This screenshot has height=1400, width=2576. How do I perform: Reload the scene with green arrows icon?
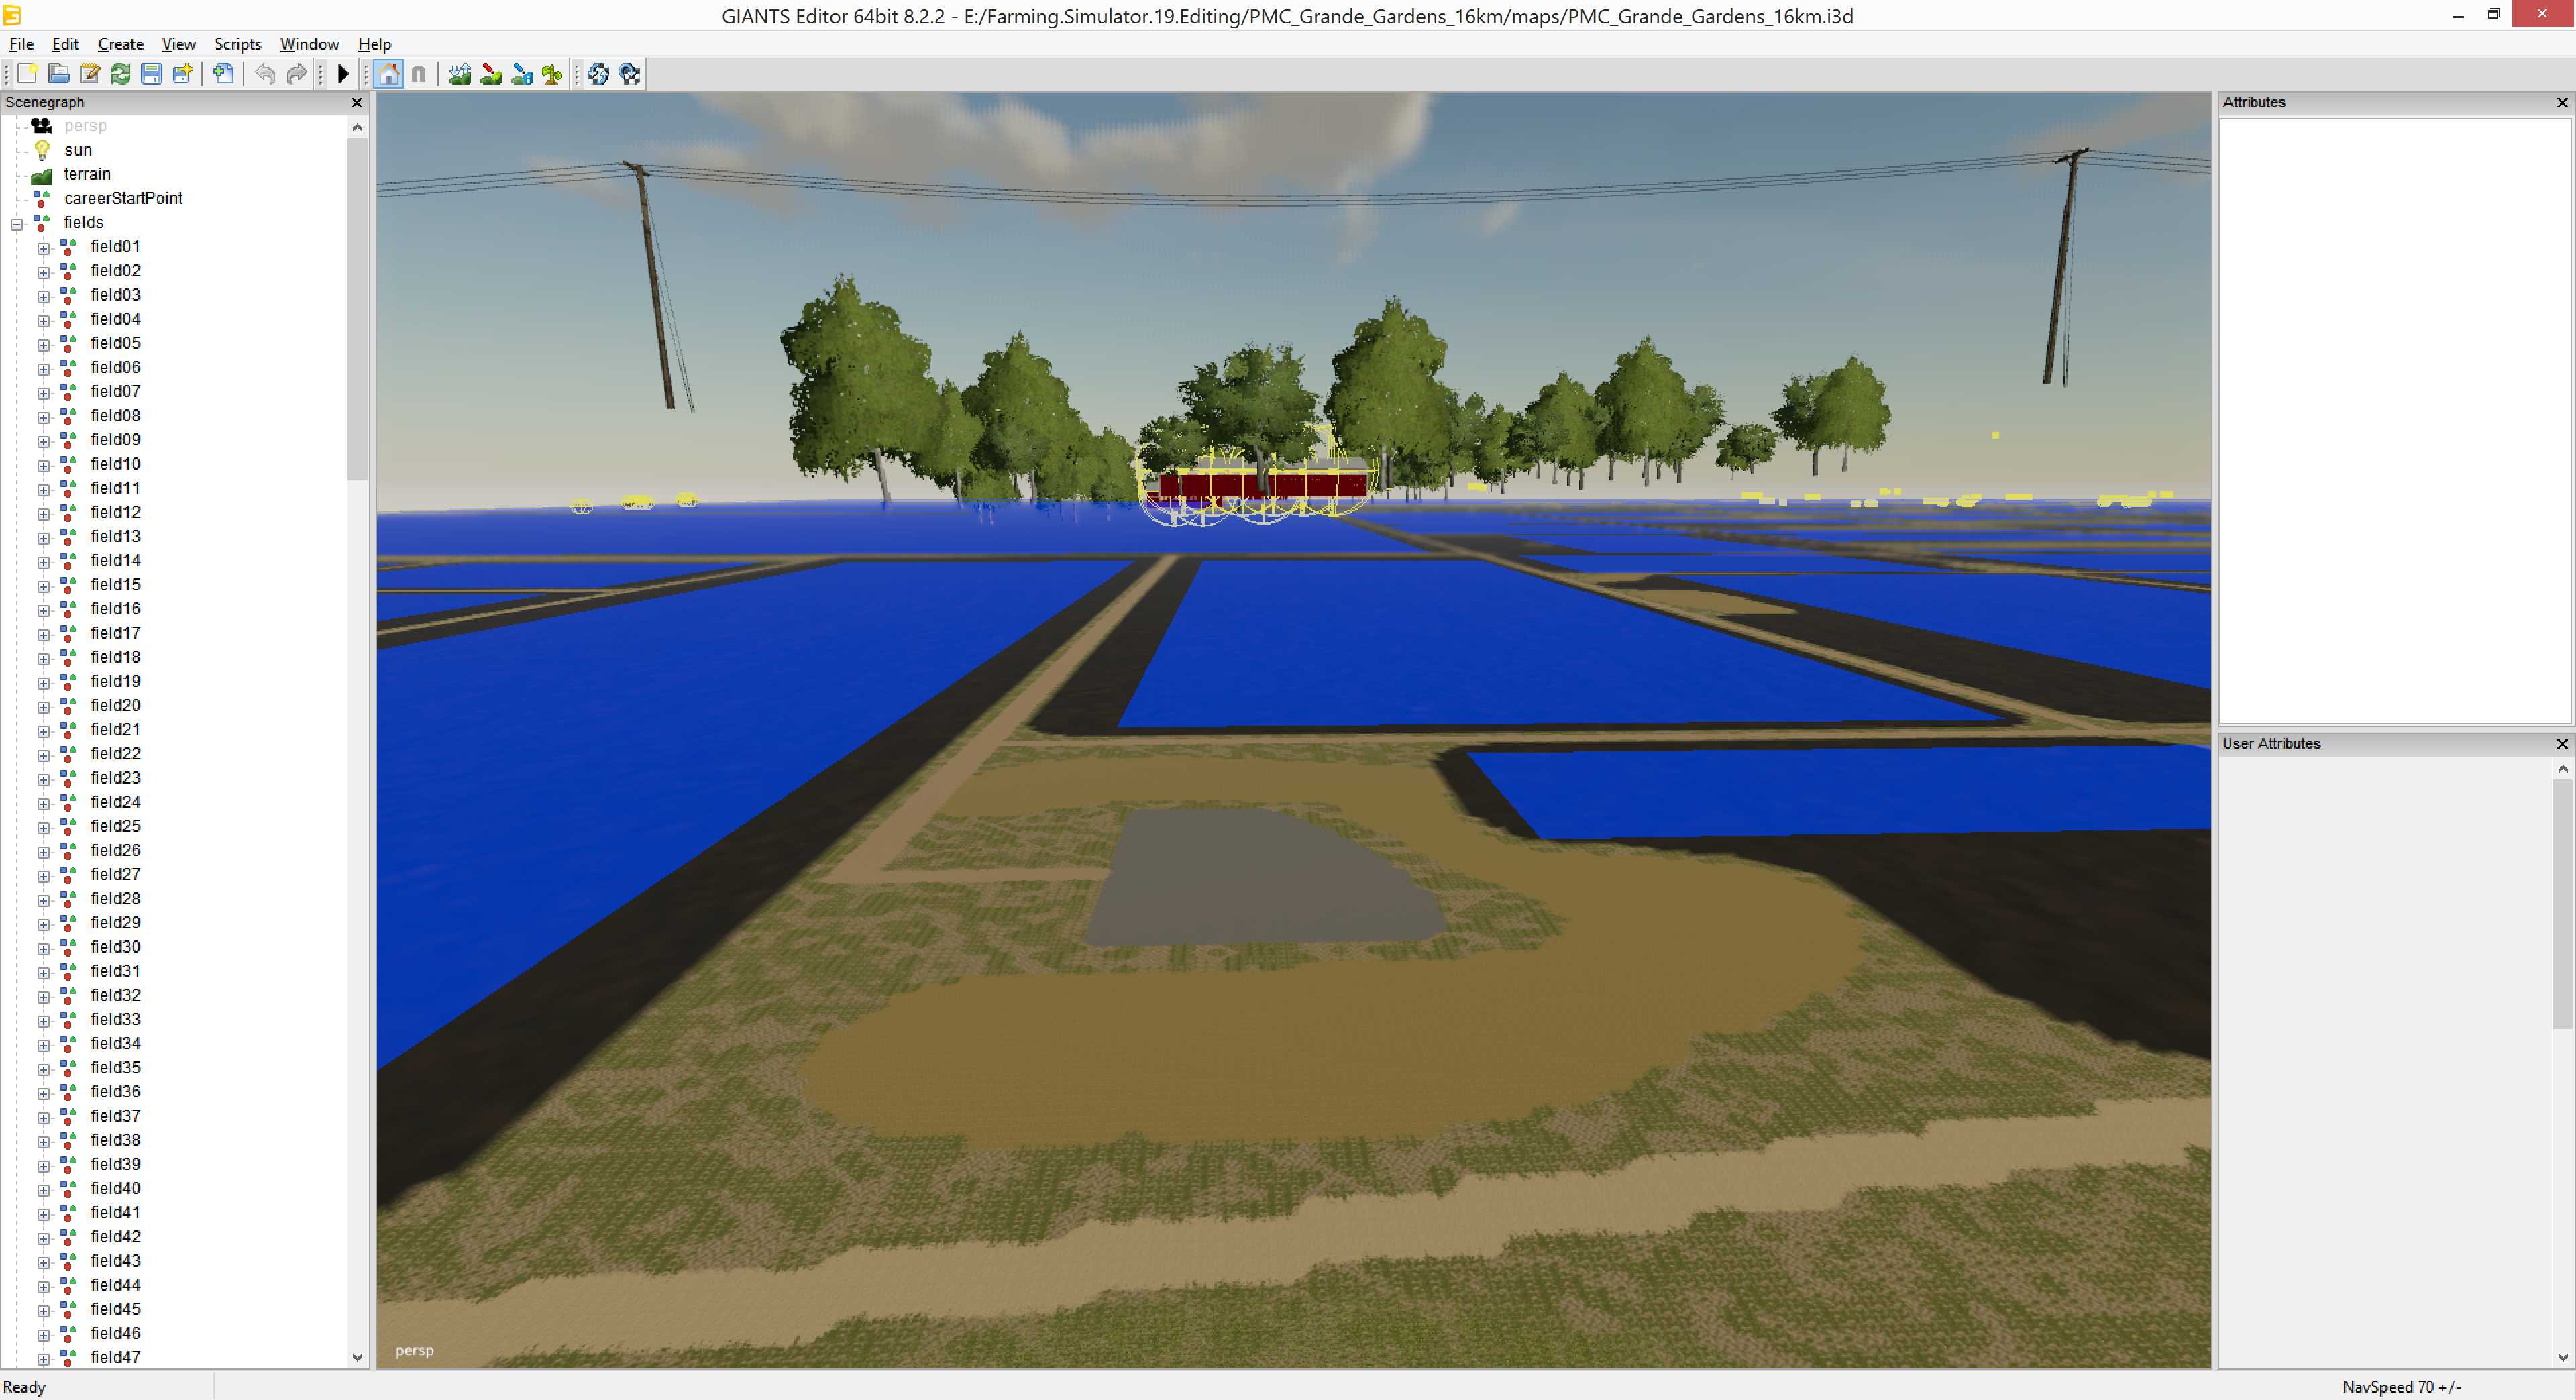(x=121, y=74)
